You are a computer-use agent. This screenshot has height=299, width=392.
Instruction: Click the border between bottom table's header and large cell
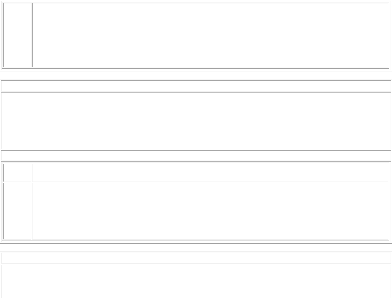pos(196,264)
